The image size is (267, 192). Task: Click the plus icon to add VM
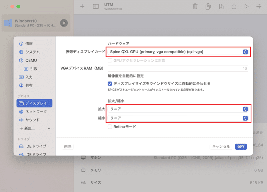(x=82, y=6)
